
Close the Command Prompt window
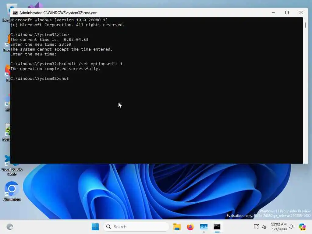click(301, 12)
